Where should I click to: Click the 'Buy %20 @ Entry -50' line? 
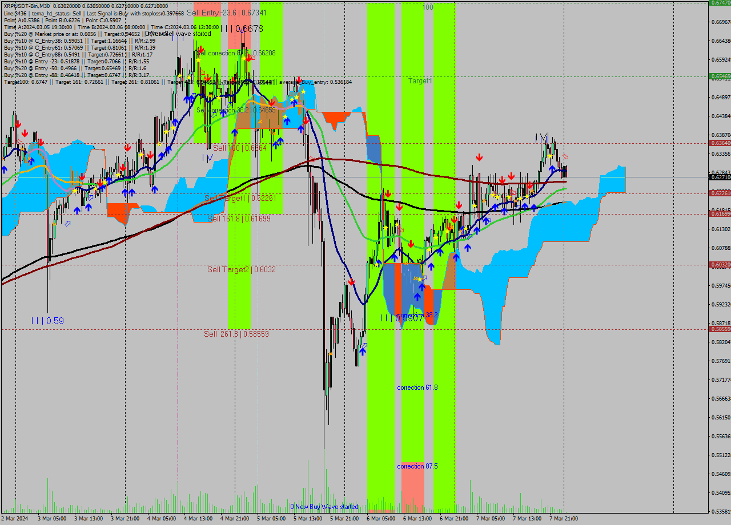click(x=74, y=68)
